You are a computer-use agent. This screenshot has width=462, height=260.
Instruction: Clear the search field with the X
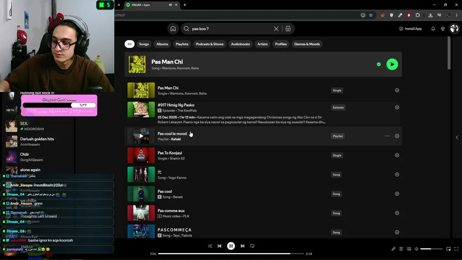tap(276, 29)
